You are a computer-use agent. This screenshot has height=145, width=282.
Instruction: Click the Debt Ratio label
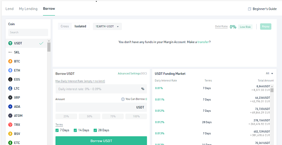click(x=222, y=27)
